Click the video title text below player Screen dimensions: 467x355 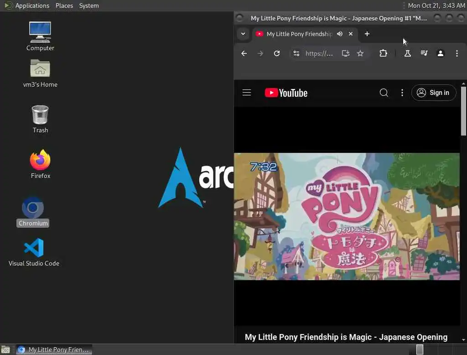point(346,337)
